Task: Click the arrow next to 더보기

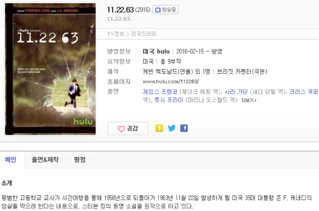Action: (x=255, y=100)
